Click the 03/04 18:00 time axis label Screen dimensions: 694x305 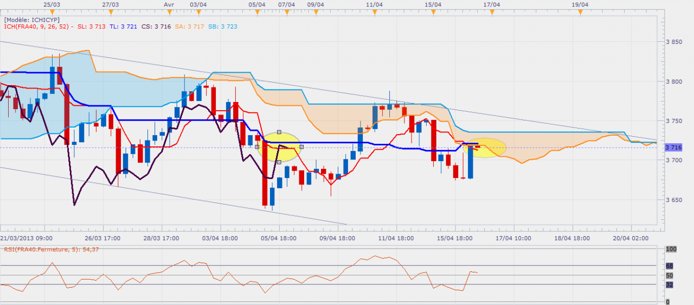coord(220,238)
